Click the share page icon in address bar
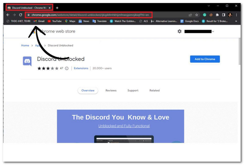This screenshot has height=165, width=244. tap(190, 15)
